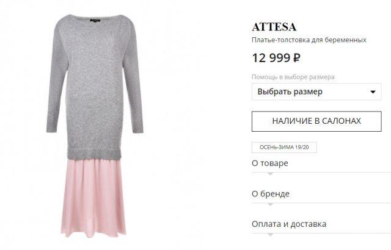Screen dimensions: 391x250
Task: Click the ribbed hem of the grey sweater
Action: [95, 153]
